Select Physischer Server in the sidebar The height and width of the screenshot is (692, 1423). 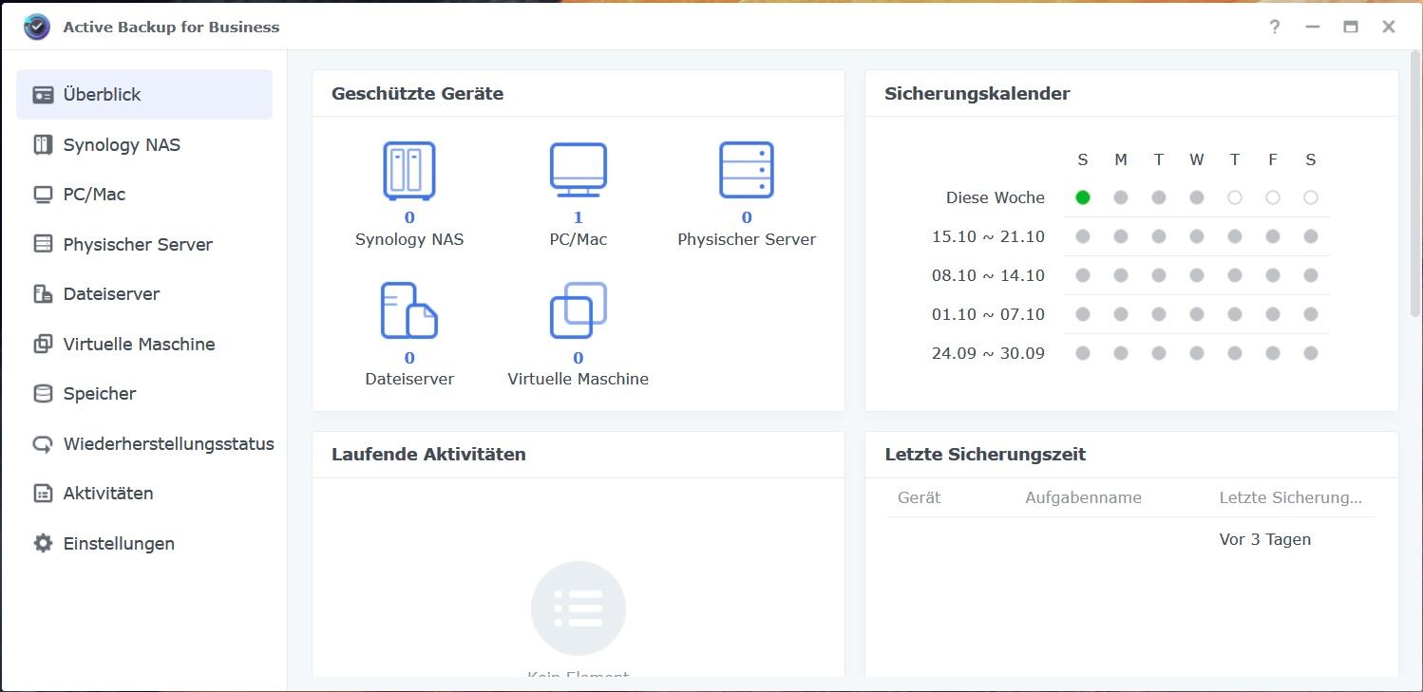pos(144,244)
